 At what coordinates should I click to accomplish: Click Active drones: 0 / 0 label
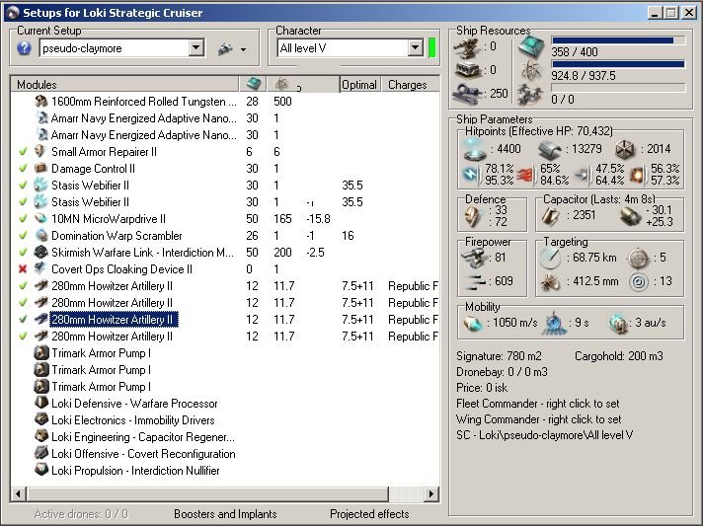[x=81, y=514]
